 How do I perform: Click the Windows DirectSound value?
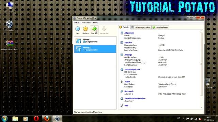click(x=167, y=84)
